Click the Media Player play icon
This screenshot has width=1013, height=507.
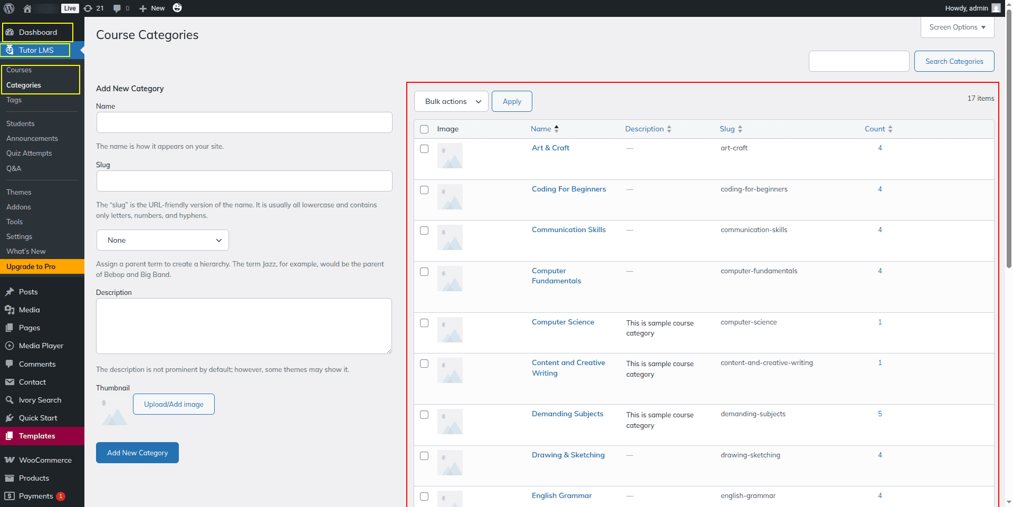click(x=9, y=346)
